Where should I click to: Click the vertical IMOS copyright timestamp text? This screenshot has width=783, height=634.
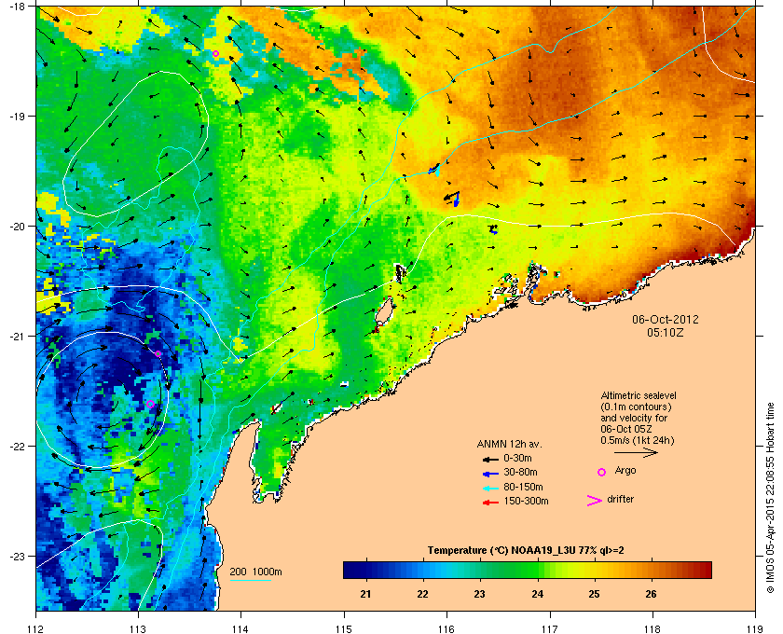click(771, 498)
